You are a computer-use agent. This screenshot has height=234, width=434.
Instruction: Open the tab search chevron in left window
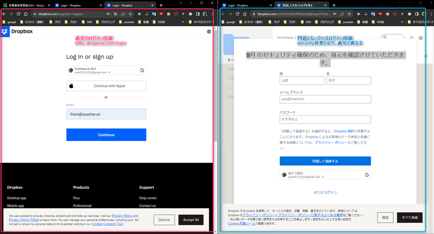(x=181, y=3)
